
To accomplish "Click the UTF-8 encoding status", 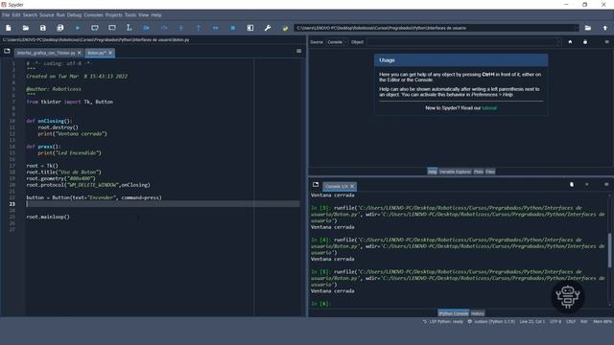I will [x=555, y=322].
